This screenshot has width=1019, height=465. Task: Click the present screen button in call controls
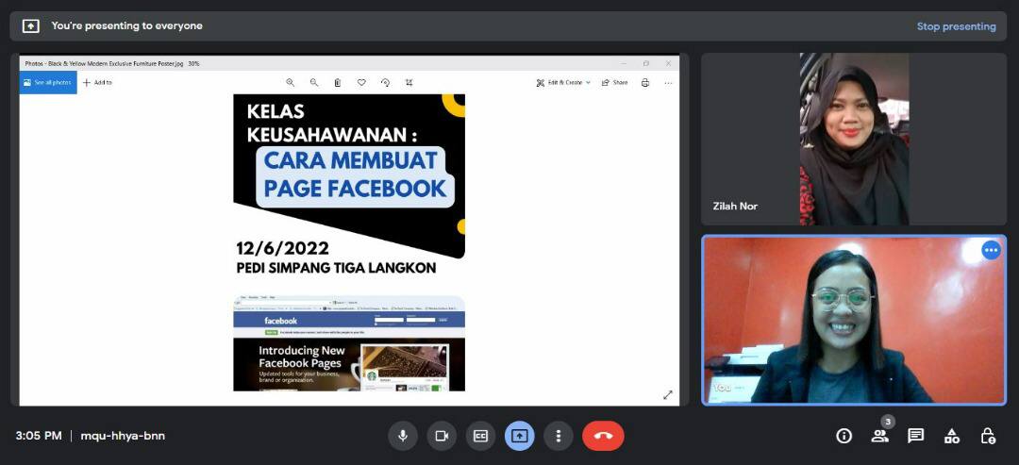click(519, 436)
